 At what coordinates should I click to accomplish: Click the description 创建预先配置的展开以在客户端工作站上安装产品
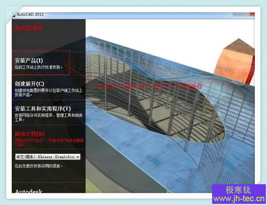tap(49, 92)
